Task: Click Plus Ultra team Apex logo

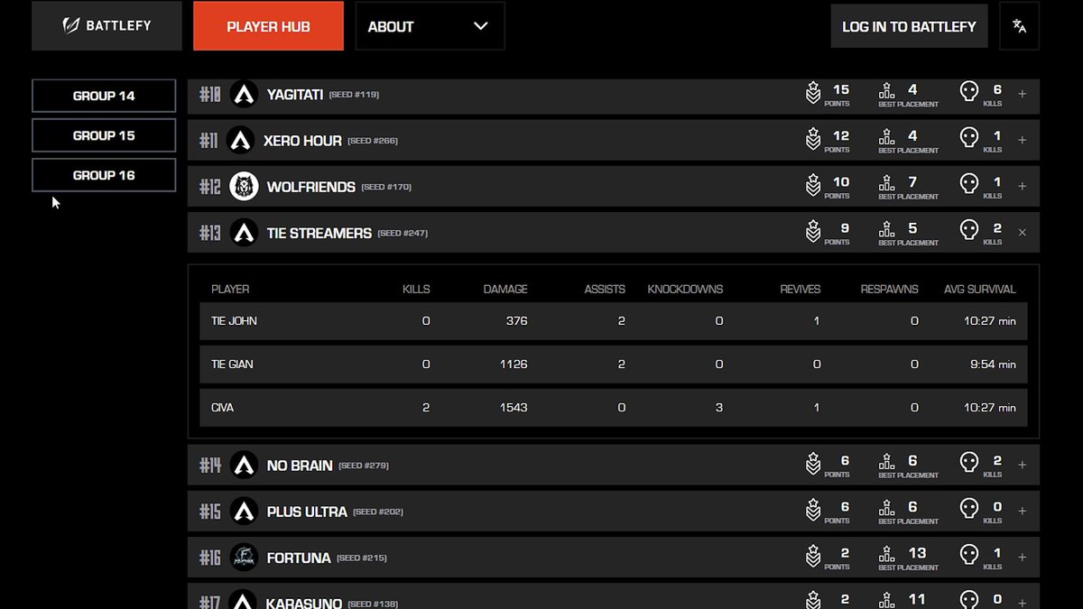Action: [x=244, y=511]
